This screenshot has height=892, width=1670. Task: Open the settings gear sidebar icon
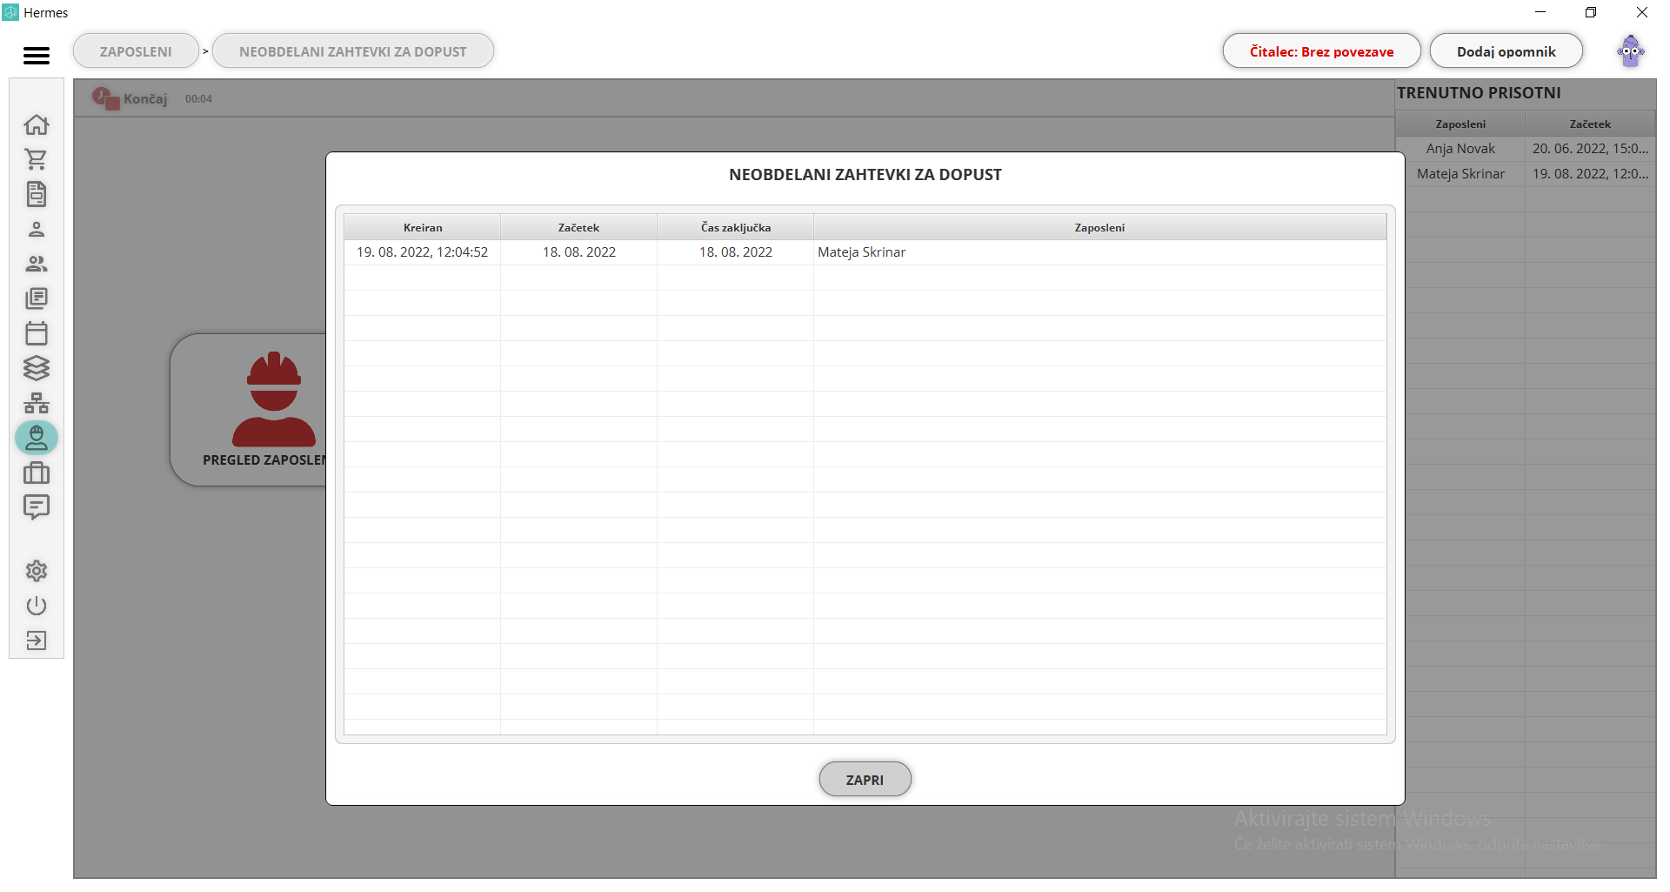(37, 571)
